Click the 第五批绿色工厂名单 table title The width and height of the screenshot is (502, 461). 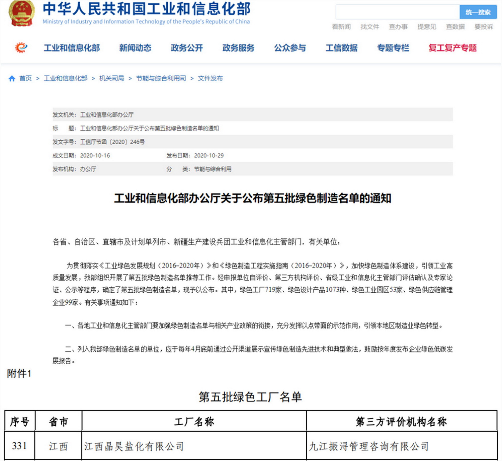250,397
